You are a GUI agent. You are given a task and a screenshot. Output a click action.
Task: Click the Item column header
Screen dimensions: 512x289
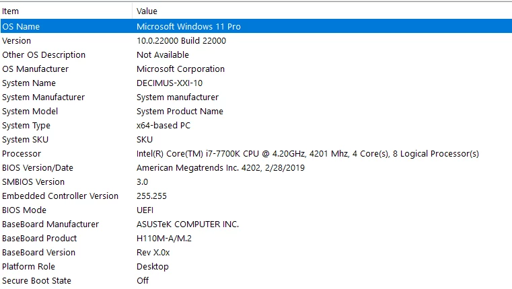click(x=11, y=11)
